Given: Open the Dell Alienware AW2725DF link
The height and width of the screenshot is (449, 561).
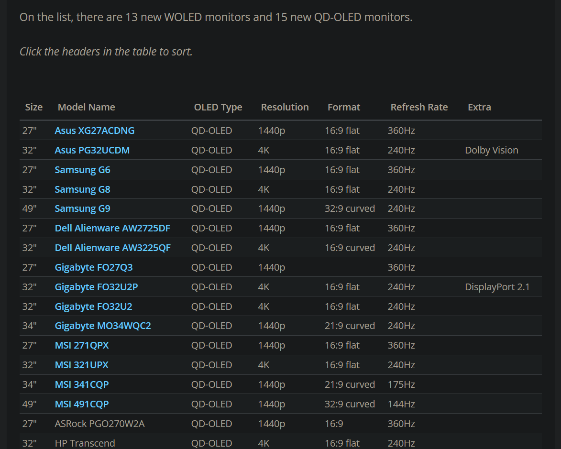Looking at the screenshot, I should 112,228.
